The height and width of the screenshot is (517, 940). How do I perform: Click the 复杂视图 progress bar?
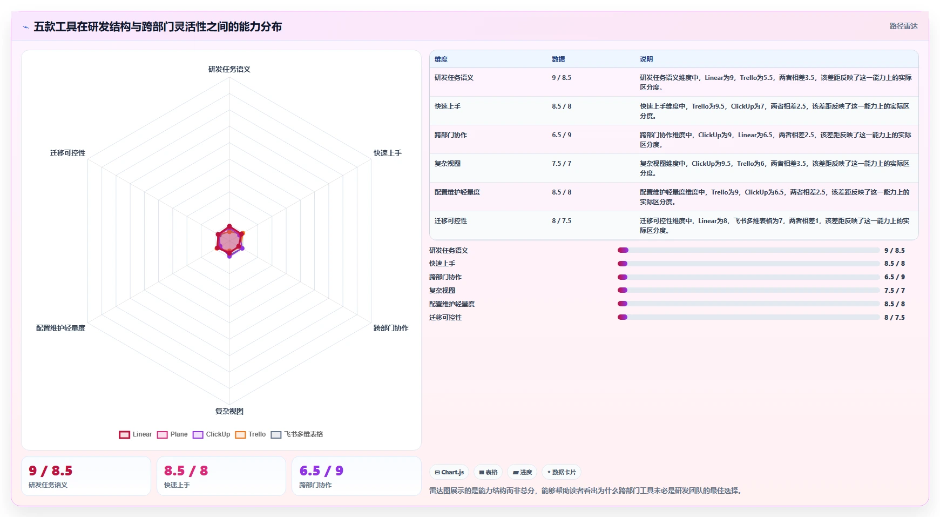(x=748, y=291)
